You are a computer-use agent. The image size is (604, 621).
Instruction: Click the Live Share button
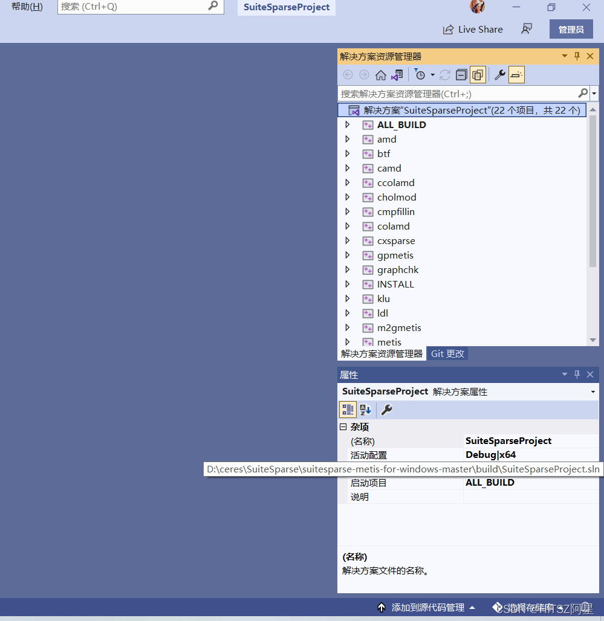[473, 30]
